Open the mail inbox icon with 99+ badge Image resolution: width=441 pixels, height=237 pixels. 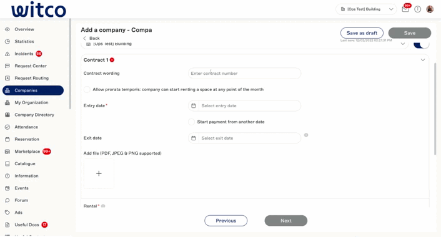tap(405, 9)
